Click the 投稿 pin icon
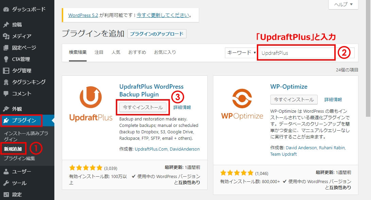Viewport: 371px width, 200px height. [x=6, y=24]
